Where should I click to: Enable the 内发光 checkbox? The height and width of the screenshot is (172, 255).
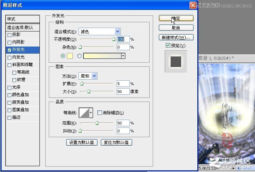pos(9,57)
